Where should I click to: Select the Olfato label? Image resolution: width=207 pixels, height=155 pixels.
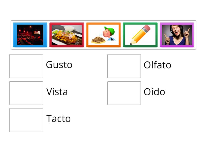tap(157, 65)
